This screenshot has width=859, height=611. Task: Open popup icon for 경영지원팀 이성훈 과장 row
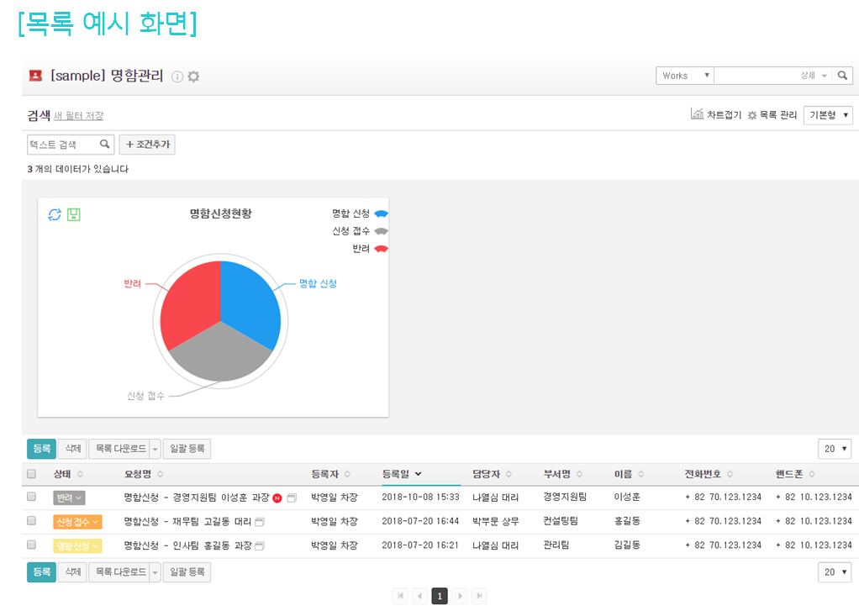[x=292, y=498]
